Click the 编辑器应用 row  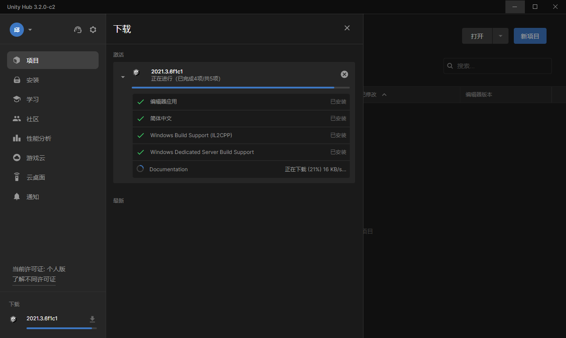point(241,102)
